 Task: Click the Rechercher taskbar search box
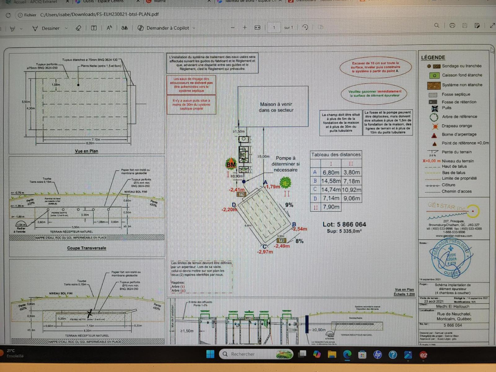point(256,354)
